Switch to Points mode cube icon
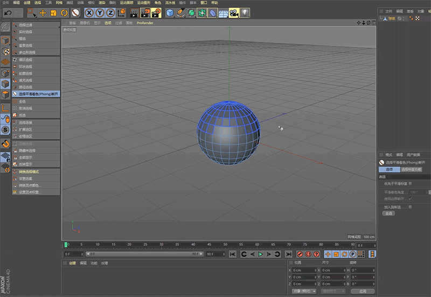 (5, 73)
